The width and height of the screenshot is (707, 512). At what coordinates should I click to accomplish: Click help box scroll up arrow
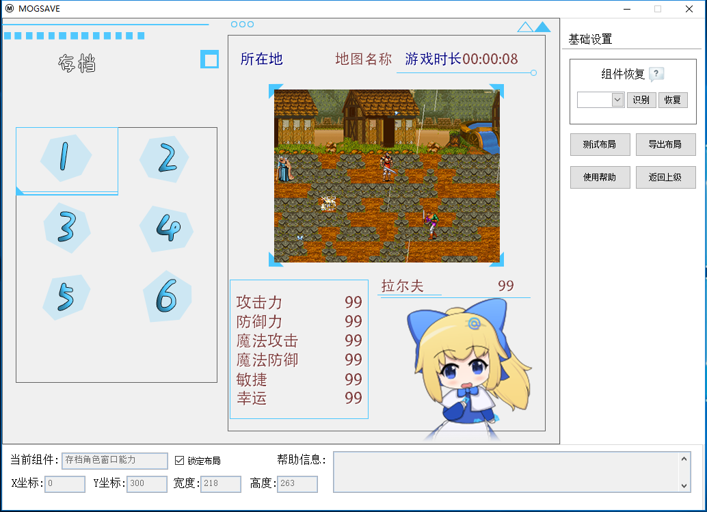coord(684,459)
